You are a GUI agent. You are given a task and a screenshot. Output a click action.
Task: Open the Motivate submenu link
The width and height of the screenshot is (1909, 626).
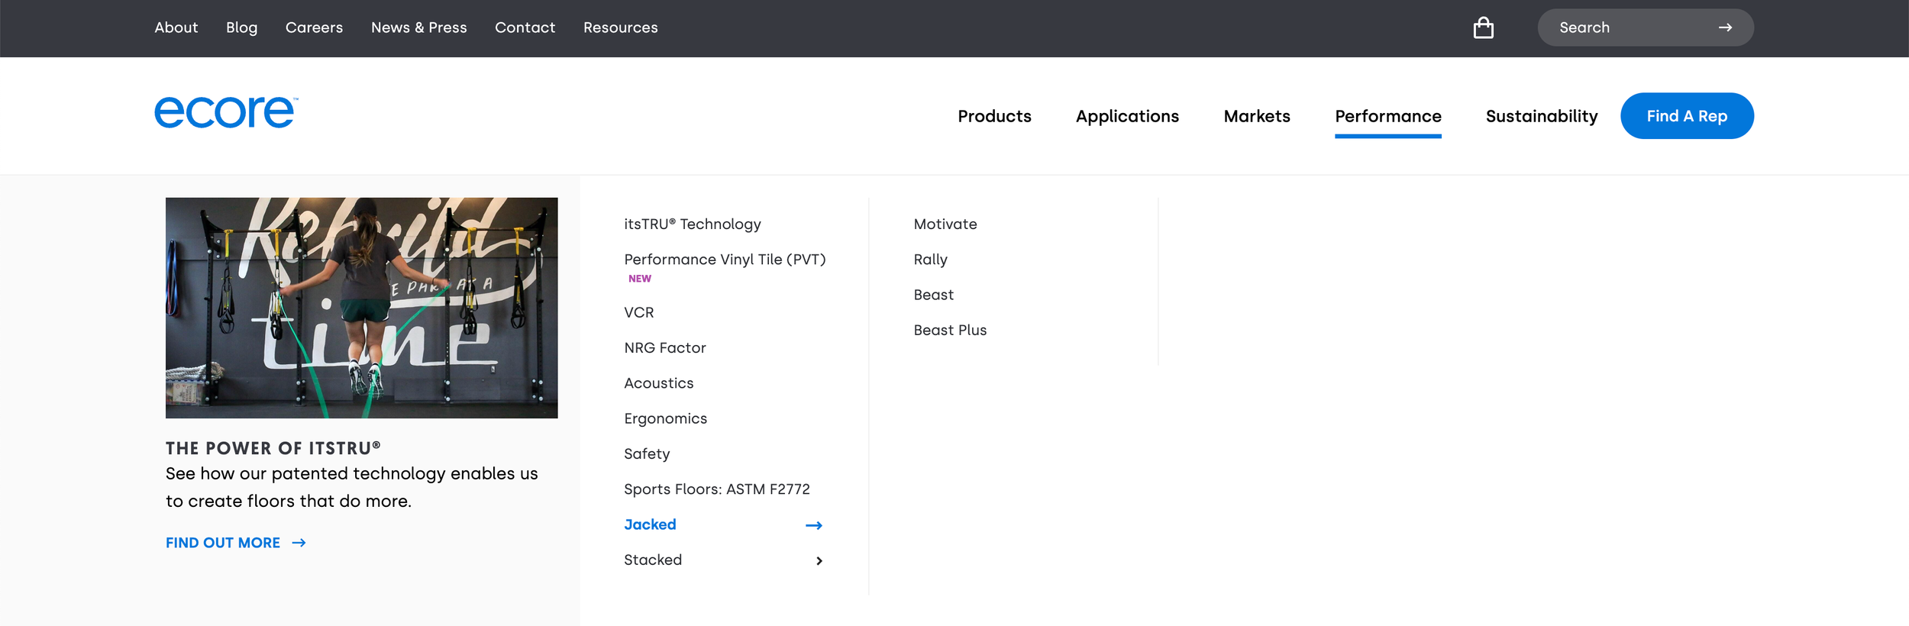(945, 224)
